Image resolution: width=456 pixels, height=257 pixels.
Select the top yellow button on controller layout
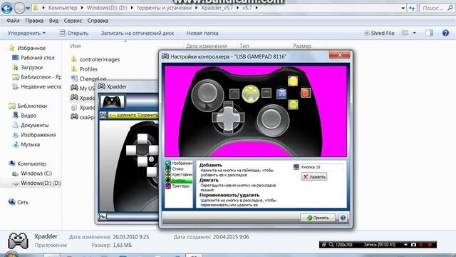(293, 81)
